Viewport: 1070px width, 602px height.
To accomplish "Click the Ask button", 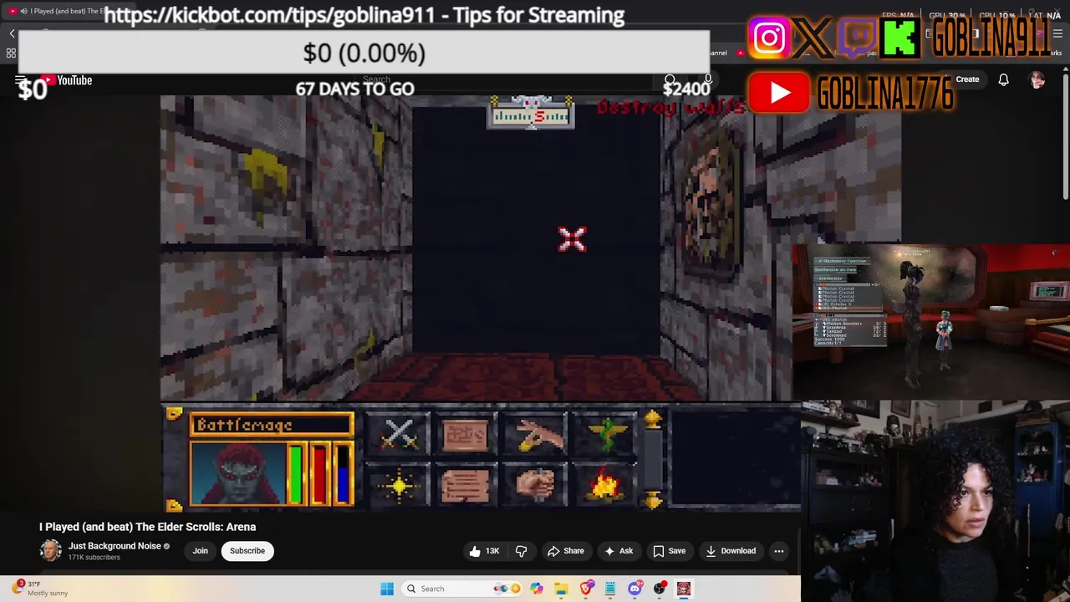I will [x=619, y=551].
